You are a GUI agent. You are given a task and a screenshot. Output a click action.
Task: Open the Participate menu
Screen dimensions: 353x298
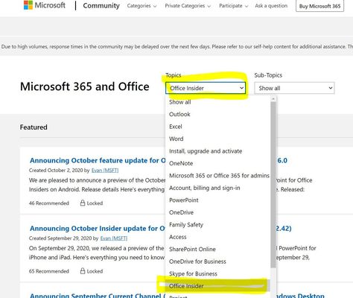click(233, 6)
